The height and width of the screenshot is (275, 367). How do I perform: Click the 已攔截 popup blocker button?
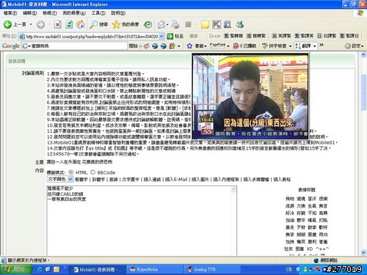(x=244, y=45)
